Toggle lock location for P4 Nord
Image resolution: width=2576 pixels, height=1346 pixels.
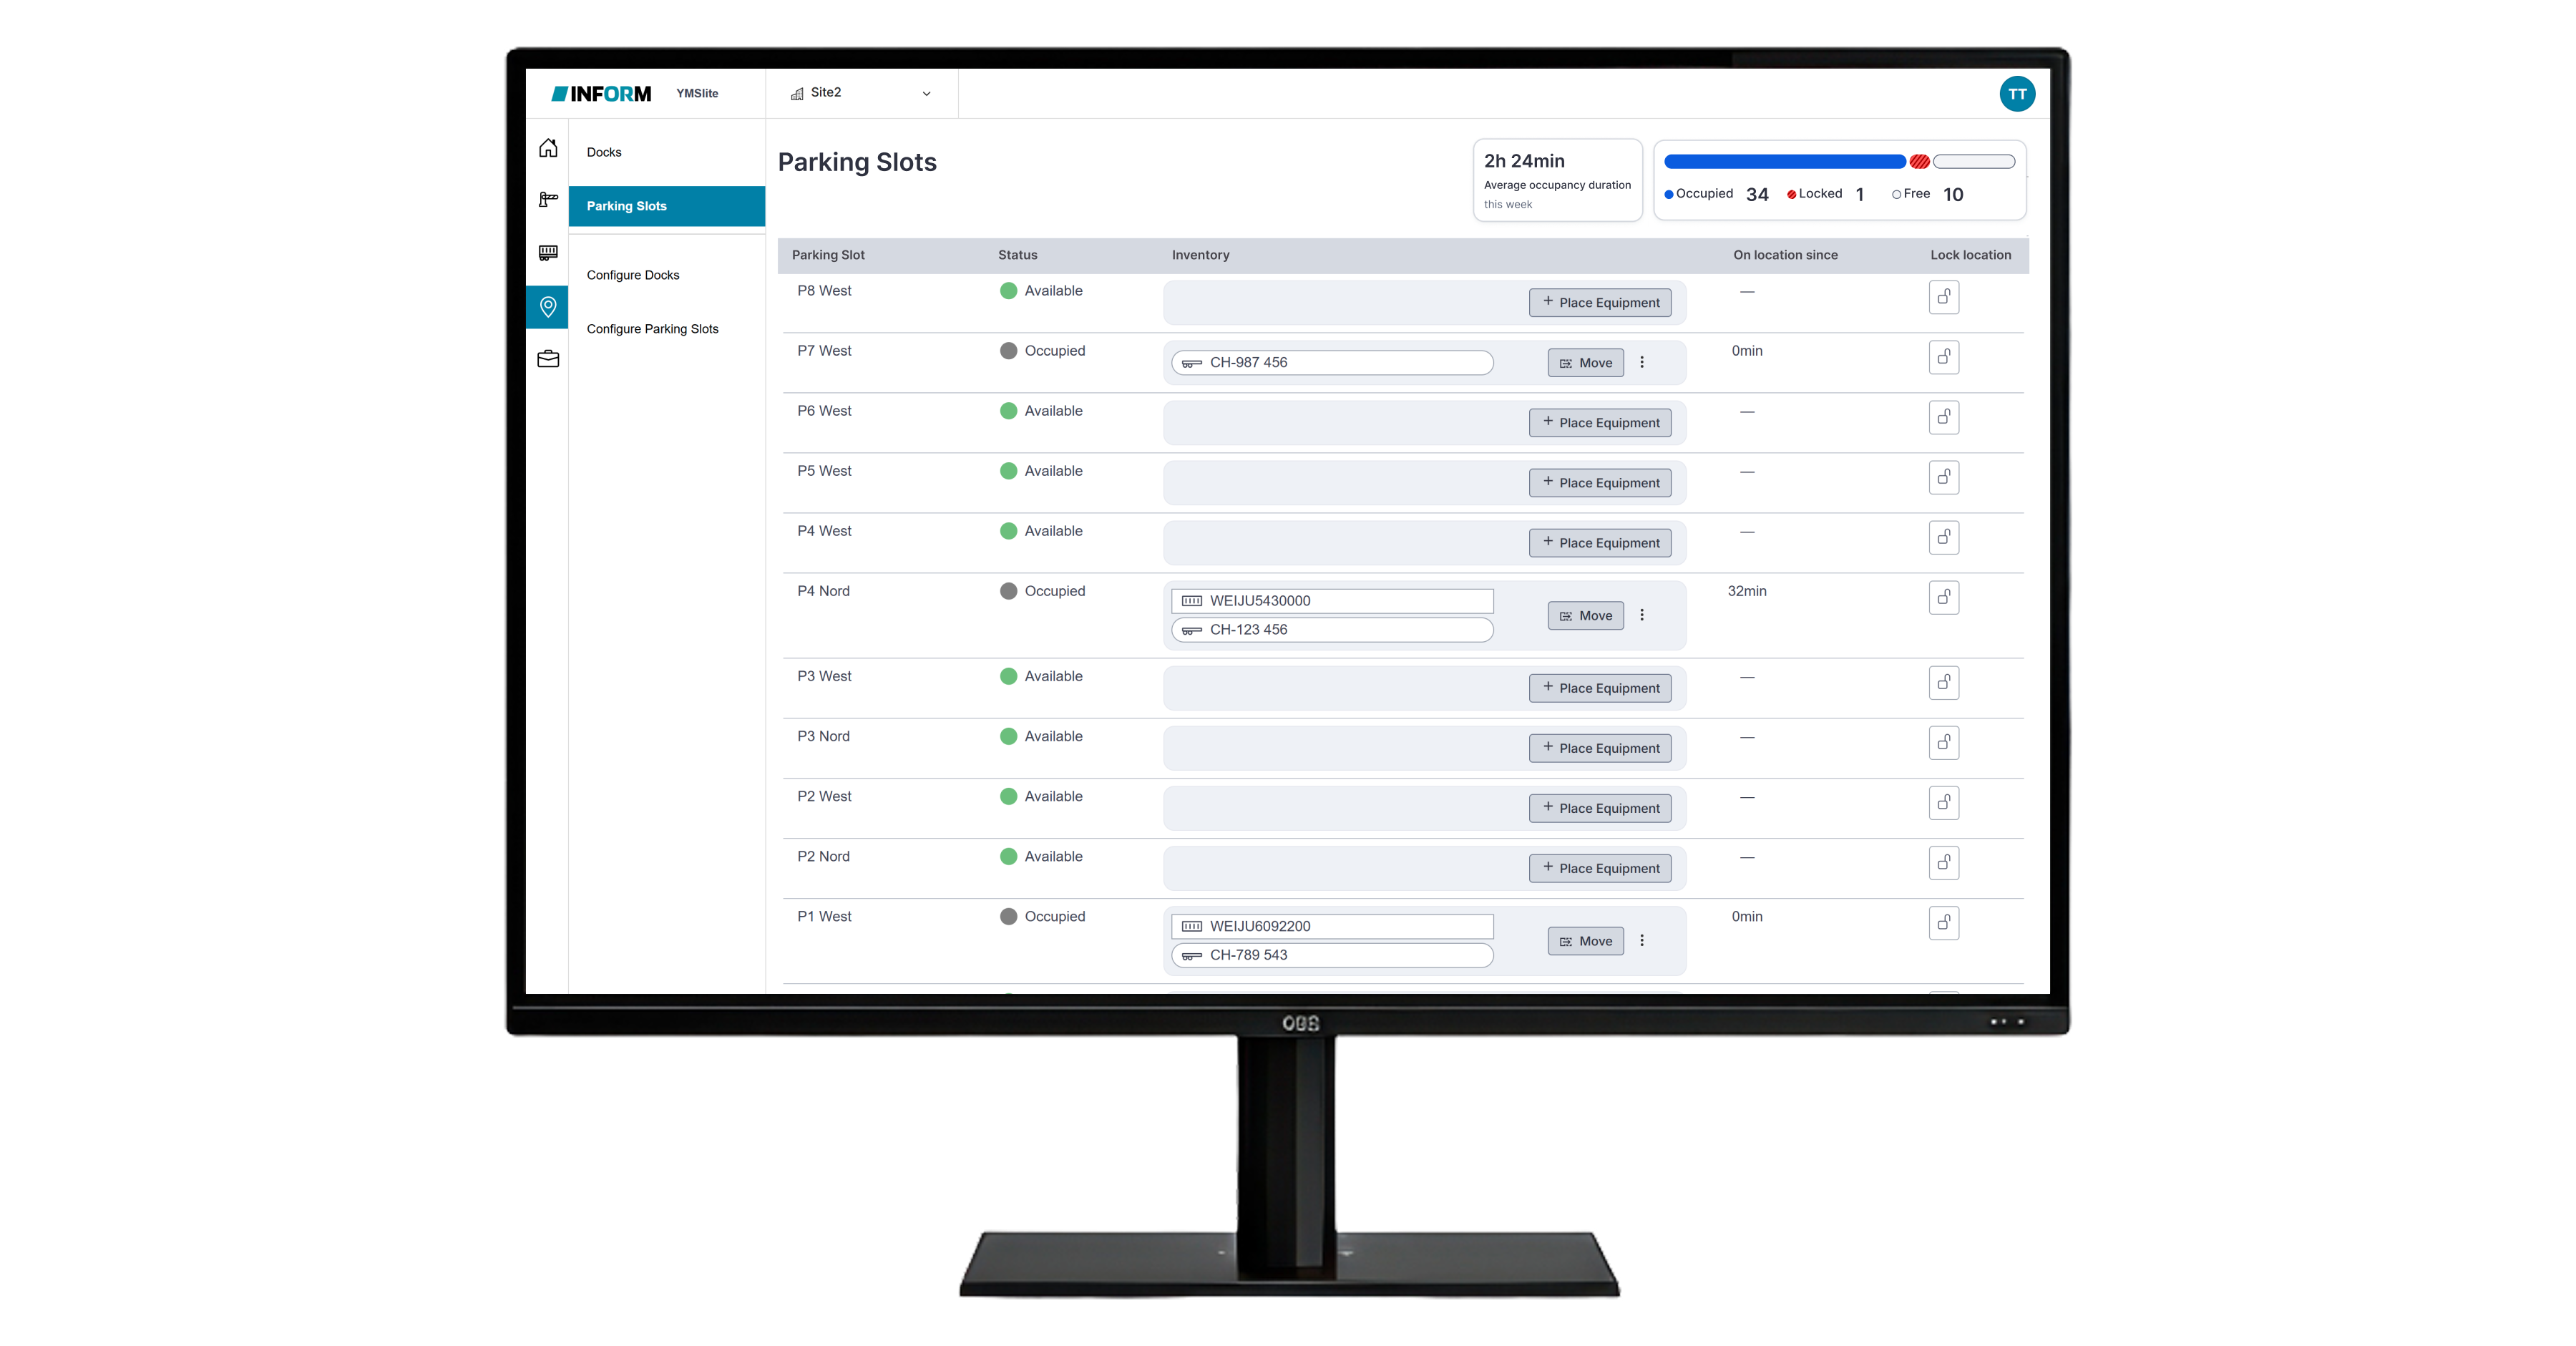[x=1943, y=598]
